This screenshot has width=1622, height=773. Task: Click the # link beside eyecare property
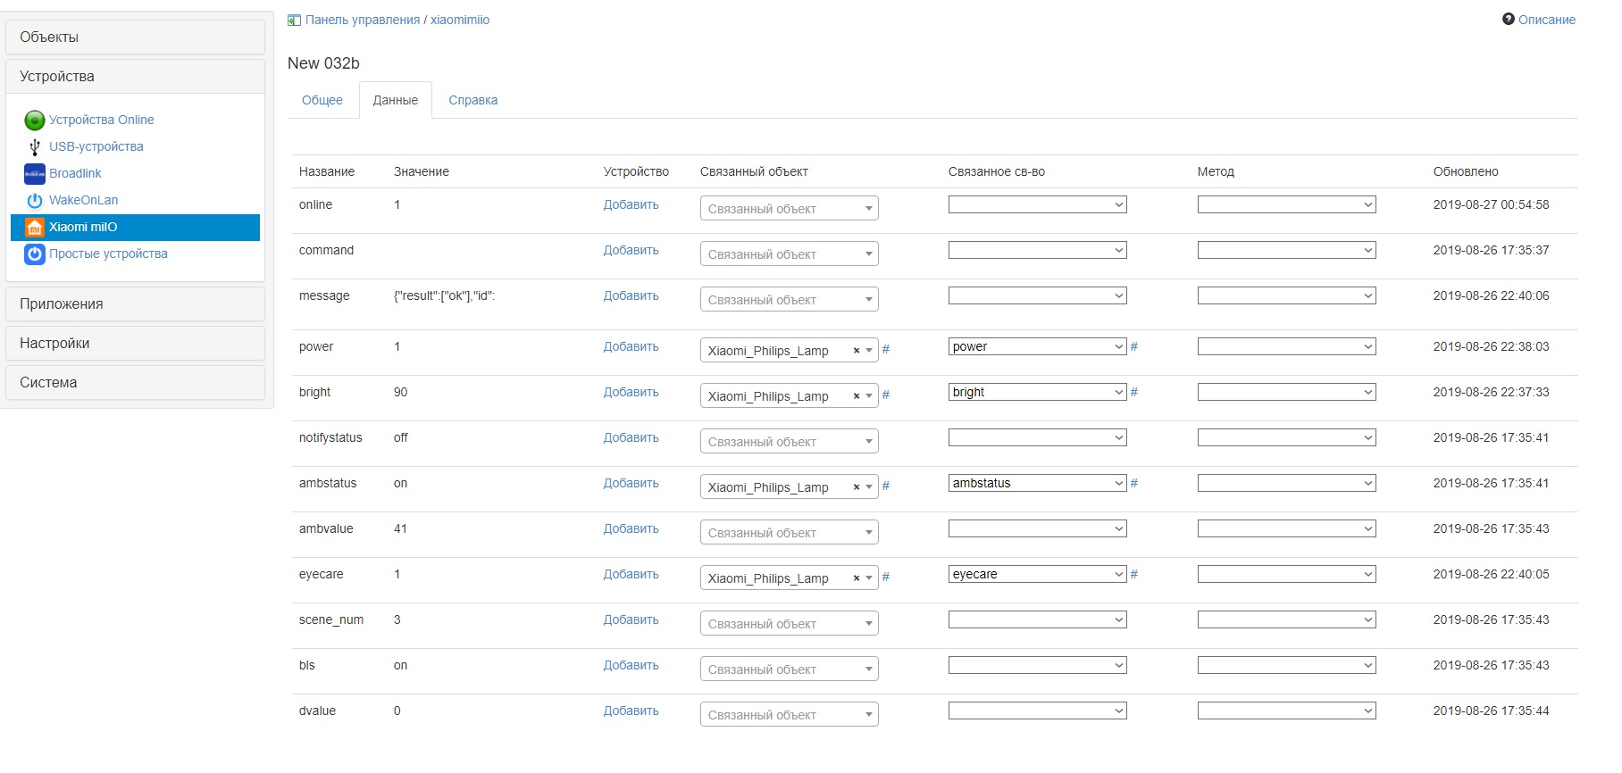(x=1134, y=575)
